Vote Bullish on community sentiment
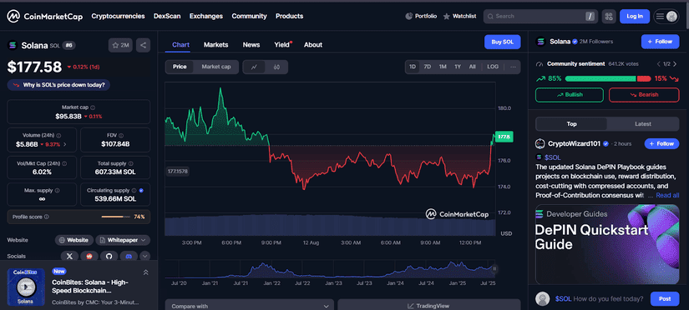The height and width of the screenshot is (310, 689). coord(570,95)
